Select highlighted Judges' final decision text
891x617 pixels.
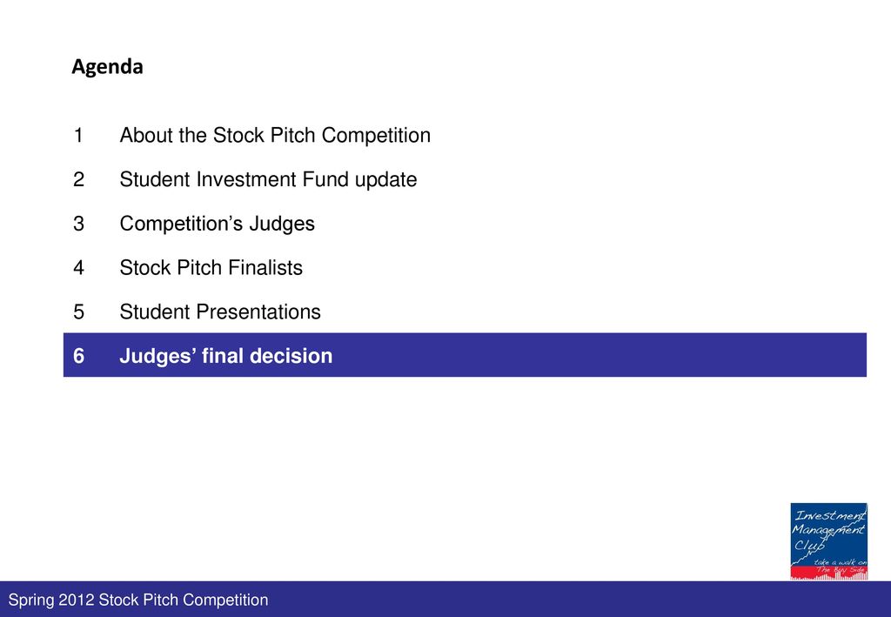(x=226, y=356)
